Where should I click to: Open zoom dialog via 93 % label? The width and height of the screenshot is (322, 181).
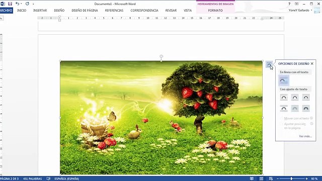tap(314, 179)
